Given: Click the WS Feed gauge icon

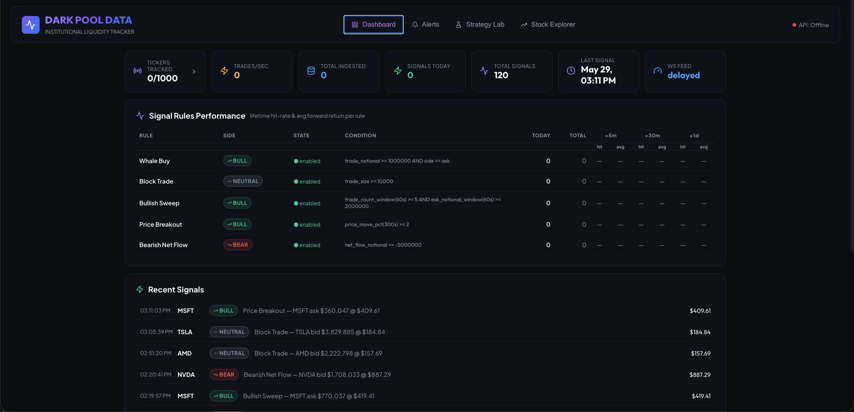Looking at the screenshot, I should (x=658, y=71).
